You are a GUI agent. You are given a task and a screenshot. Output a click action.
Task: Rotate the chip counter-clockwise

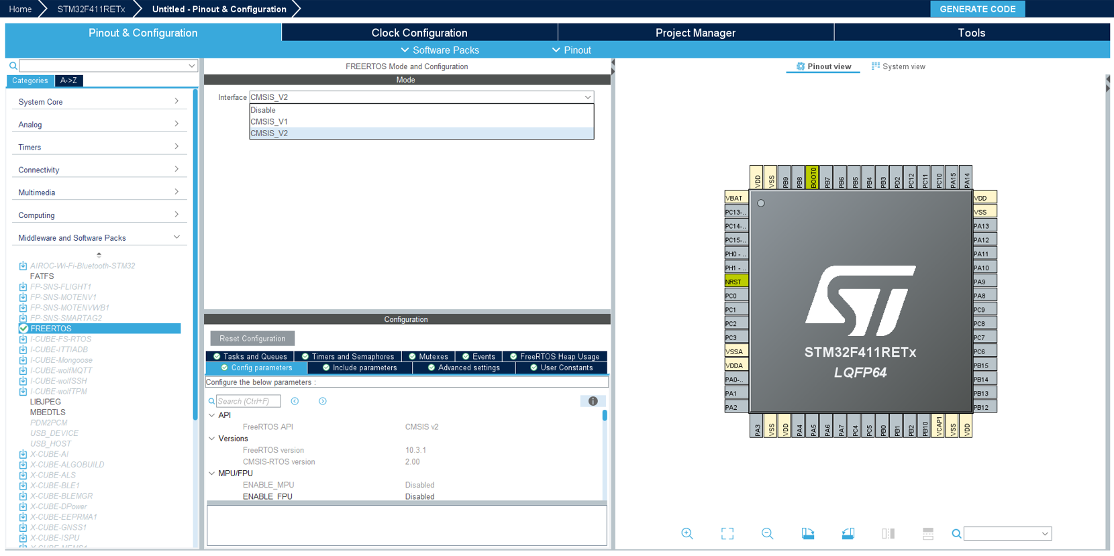848,533
